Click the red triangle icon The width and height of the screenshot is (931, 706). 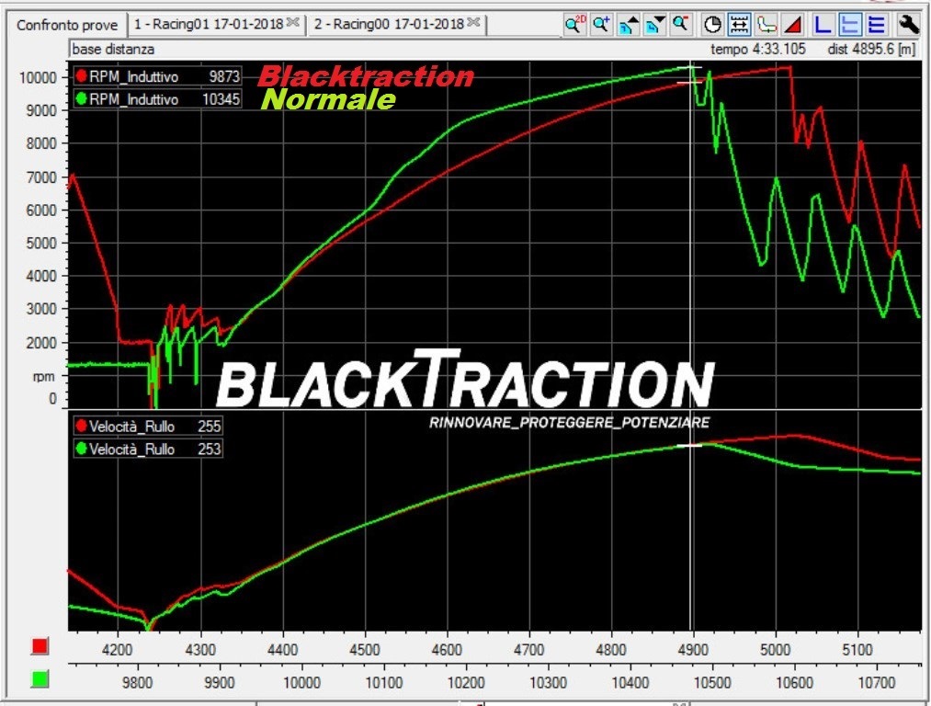coord(792,25)
